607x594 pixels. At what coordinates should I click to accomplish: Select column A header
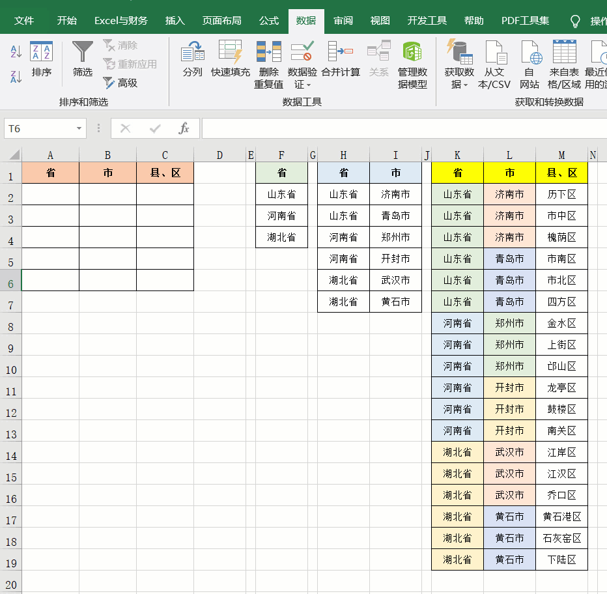coord(50,155)
